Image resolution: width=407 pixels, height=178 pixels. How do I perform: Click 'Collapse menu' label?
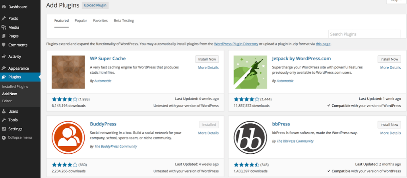pyautogui.click(x=20, y=137)
